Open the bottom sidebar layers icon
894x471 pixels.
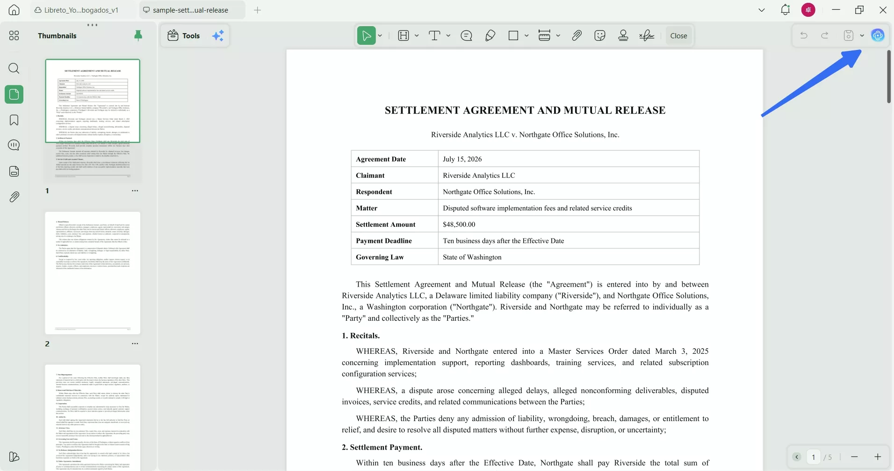coord(14,457)
